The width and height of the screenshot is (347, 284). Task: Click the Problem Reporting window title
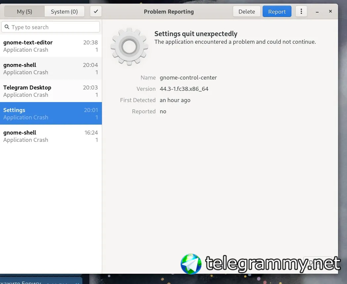169,12
